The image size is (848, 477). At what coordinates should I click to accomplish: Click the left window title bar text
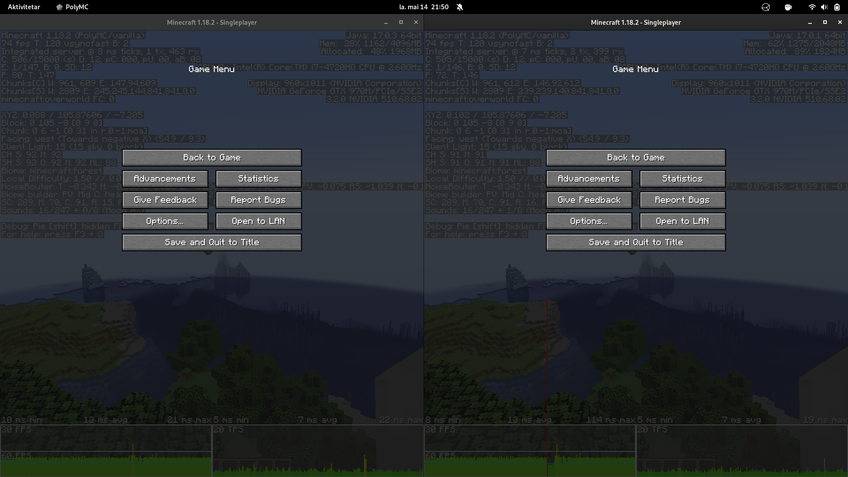click(x=212, y=23)
